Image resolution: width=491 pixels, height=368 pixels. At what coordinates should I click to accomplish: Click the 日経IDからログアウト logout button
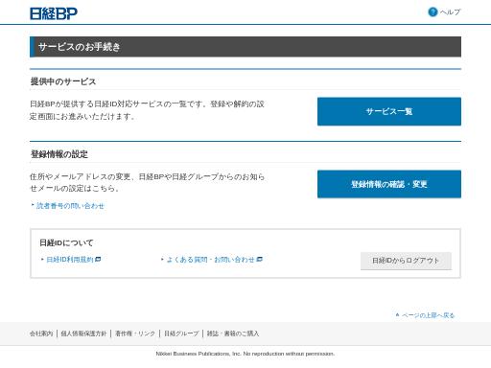pyautogui.click(x=406, y=261)
